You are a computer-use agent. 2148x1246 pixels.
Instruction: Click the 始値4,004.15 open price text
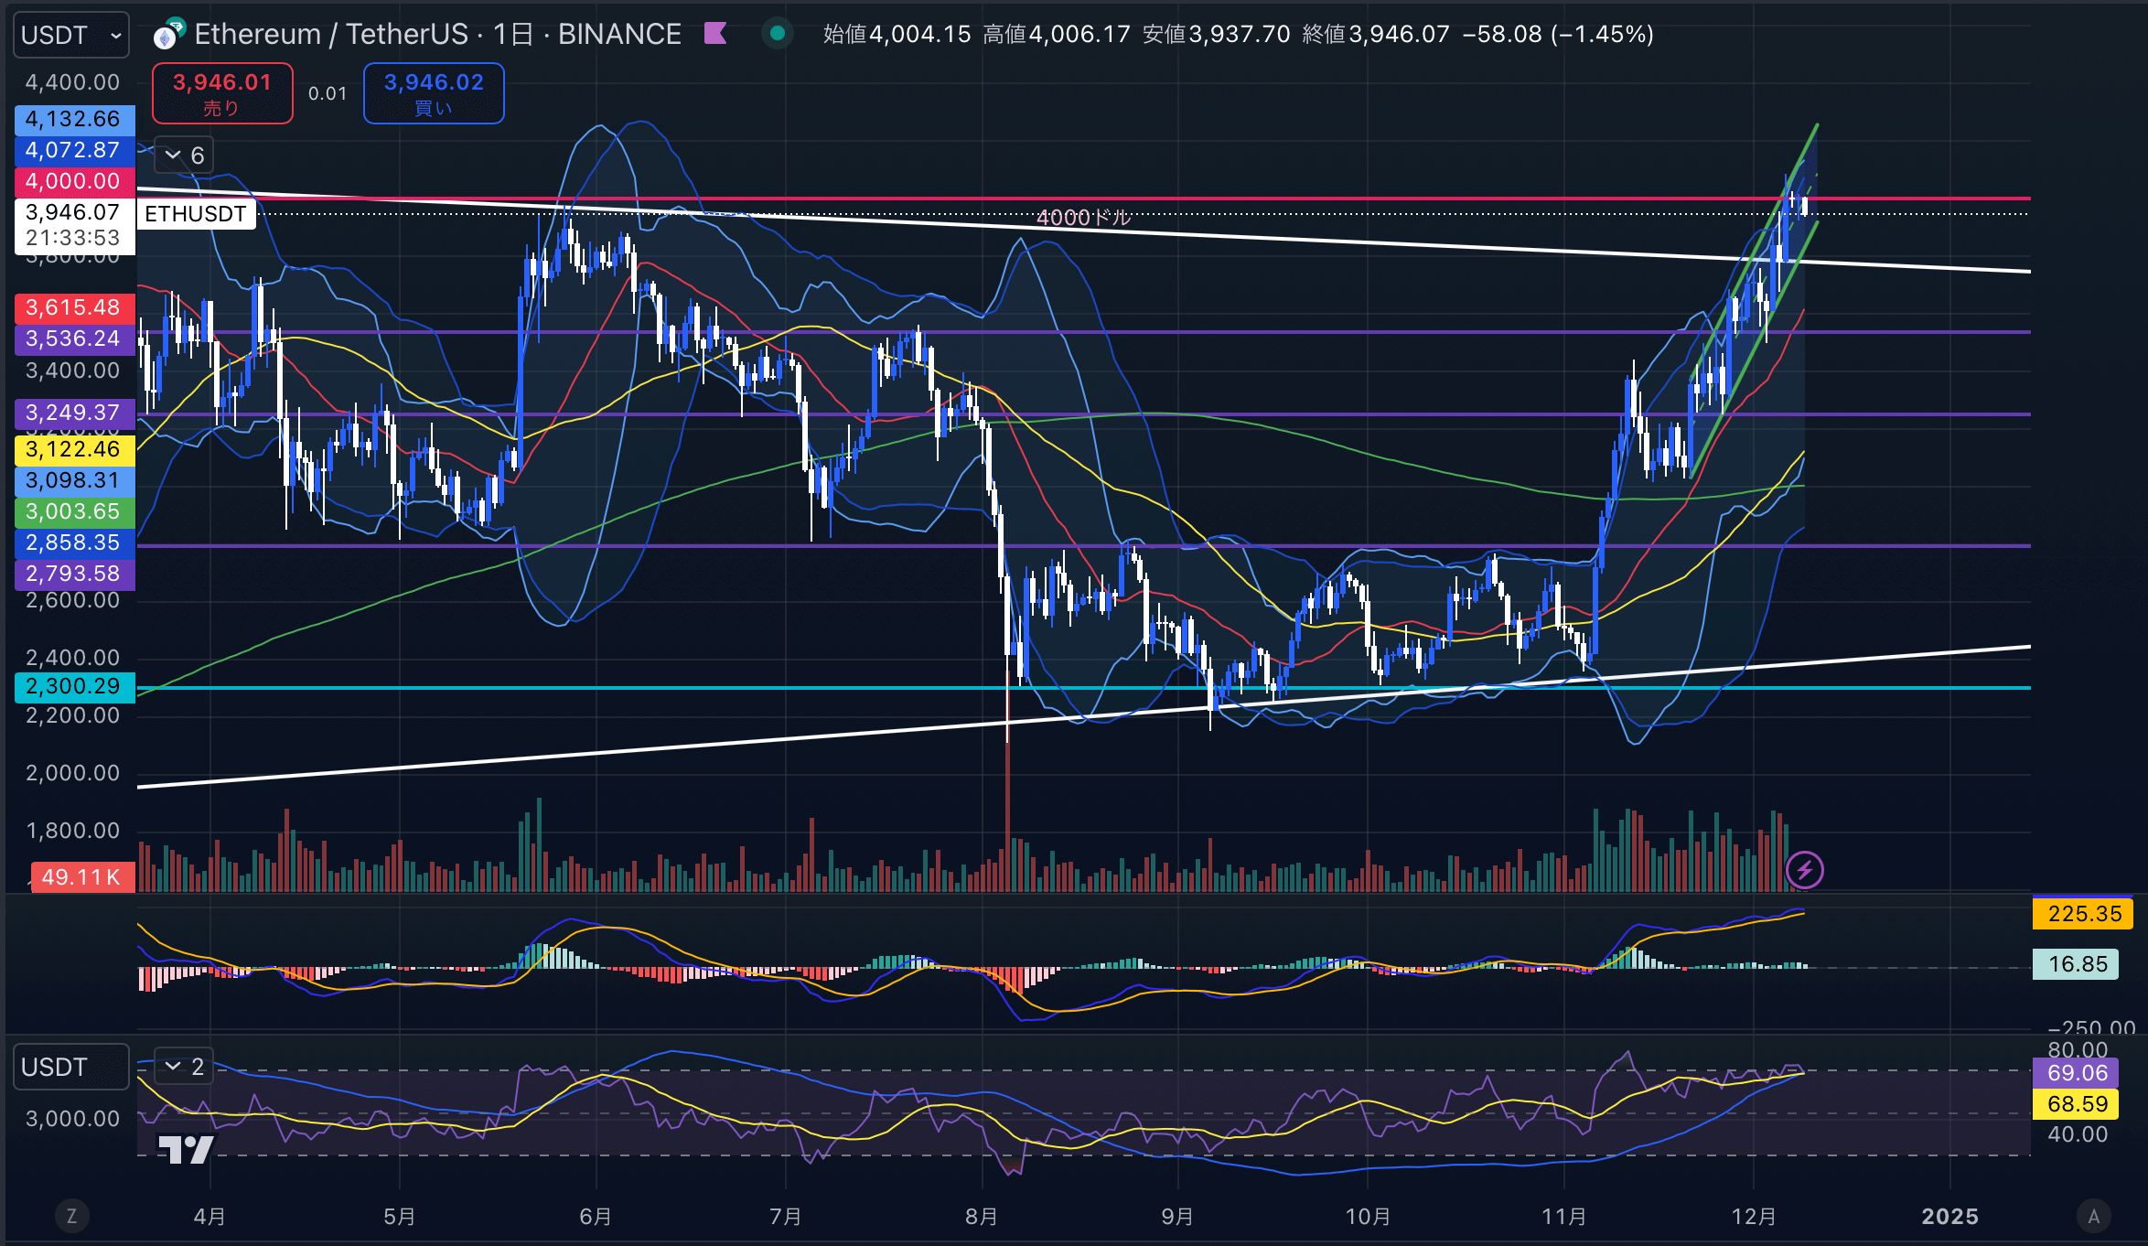[x=897, y=35]
